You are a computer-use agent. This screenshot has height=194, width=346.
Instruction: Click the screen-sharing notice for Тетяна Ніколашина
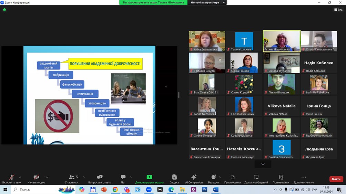coord(153,2)
